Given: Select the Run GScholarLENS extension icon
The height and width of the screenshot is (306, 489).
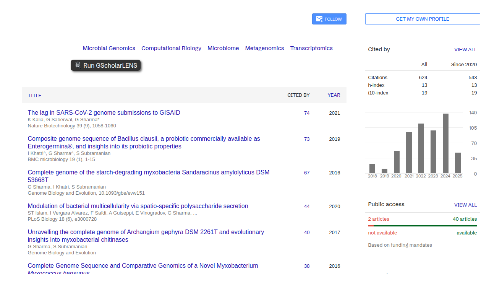Looking at the screenshot, I should point(77,65).
